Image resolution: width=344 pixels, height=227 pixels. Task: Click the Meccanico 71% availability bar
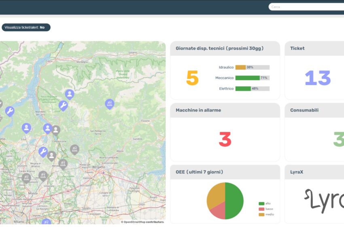[x=252, y=78]
